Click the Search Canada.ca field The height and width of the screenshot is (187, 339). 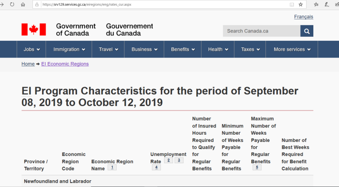(262, 31)
